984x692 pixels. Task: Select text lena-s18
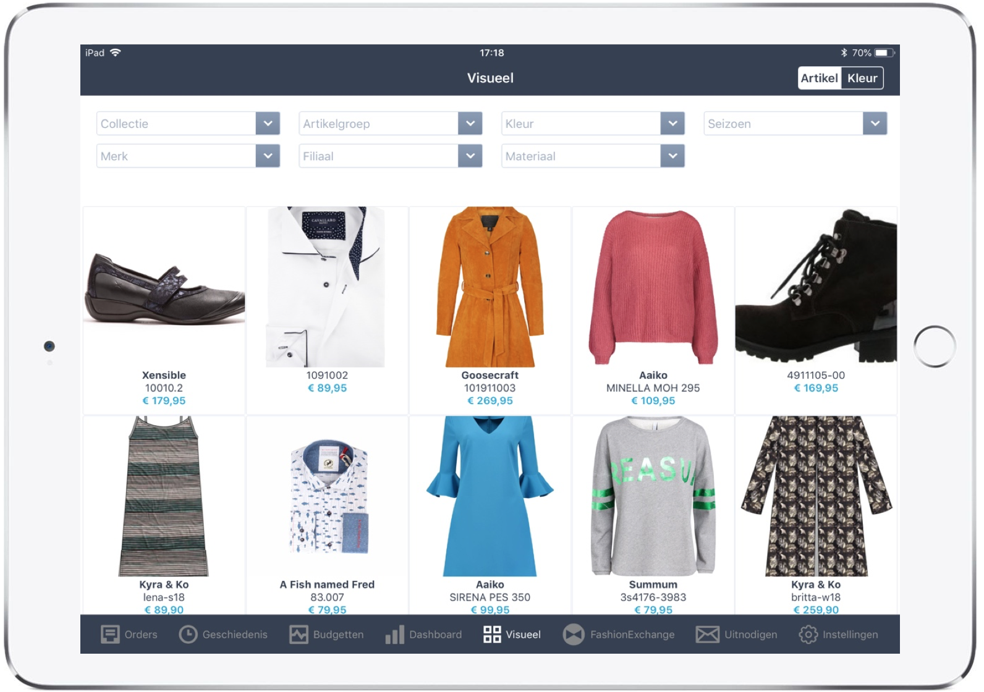[x=164, y=597]
